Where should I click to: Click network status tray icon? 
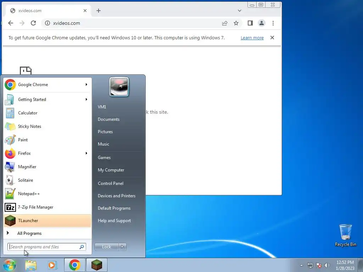tap(310, 265)
